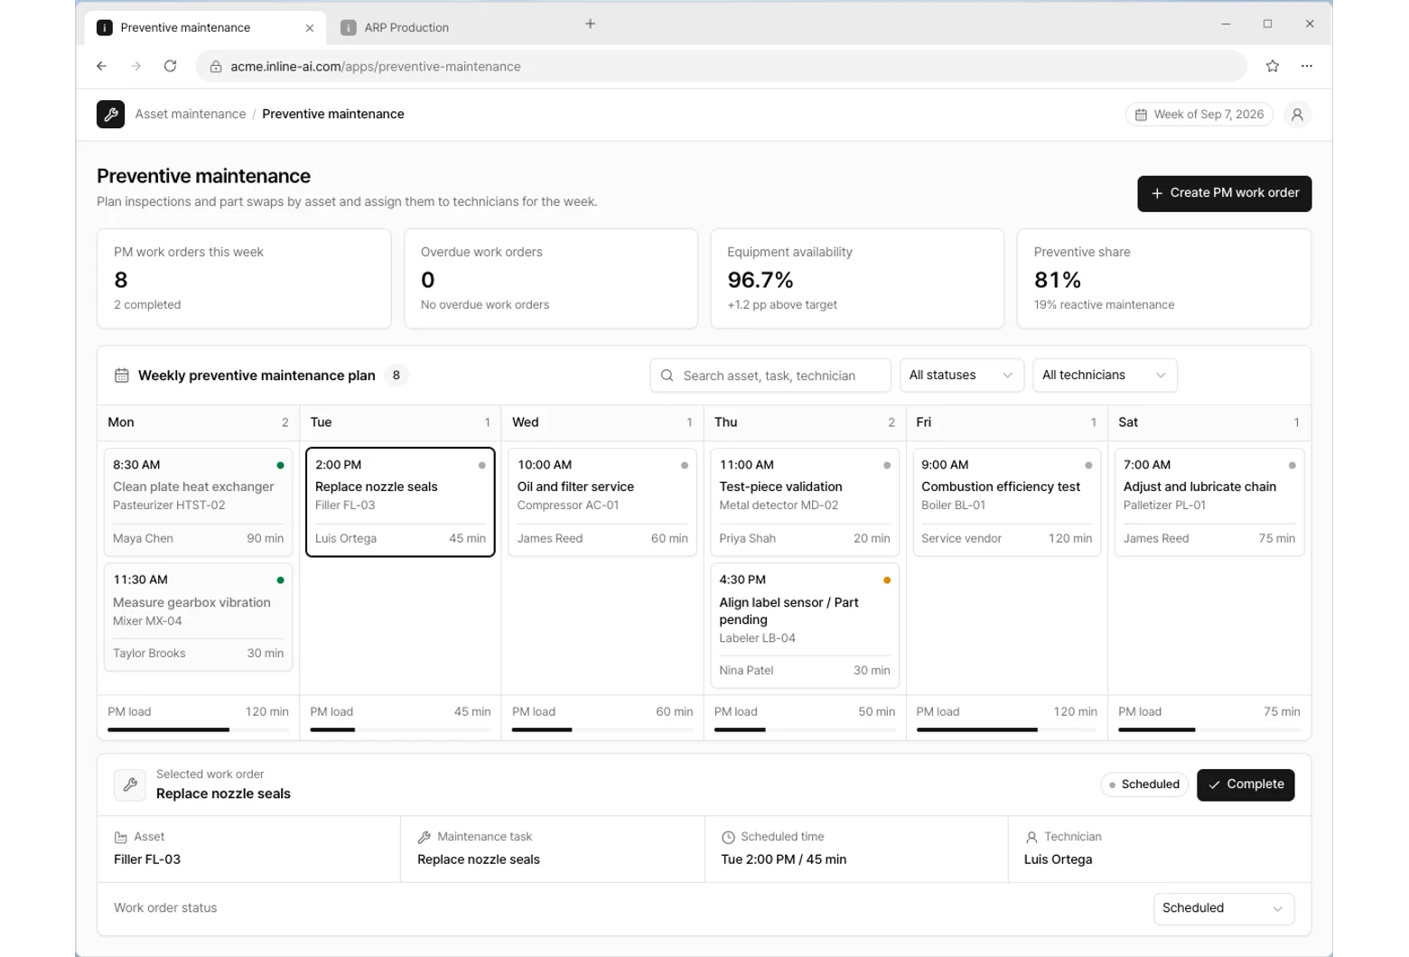Click the clock icon by Scheduled time

(x=728, y=838)
